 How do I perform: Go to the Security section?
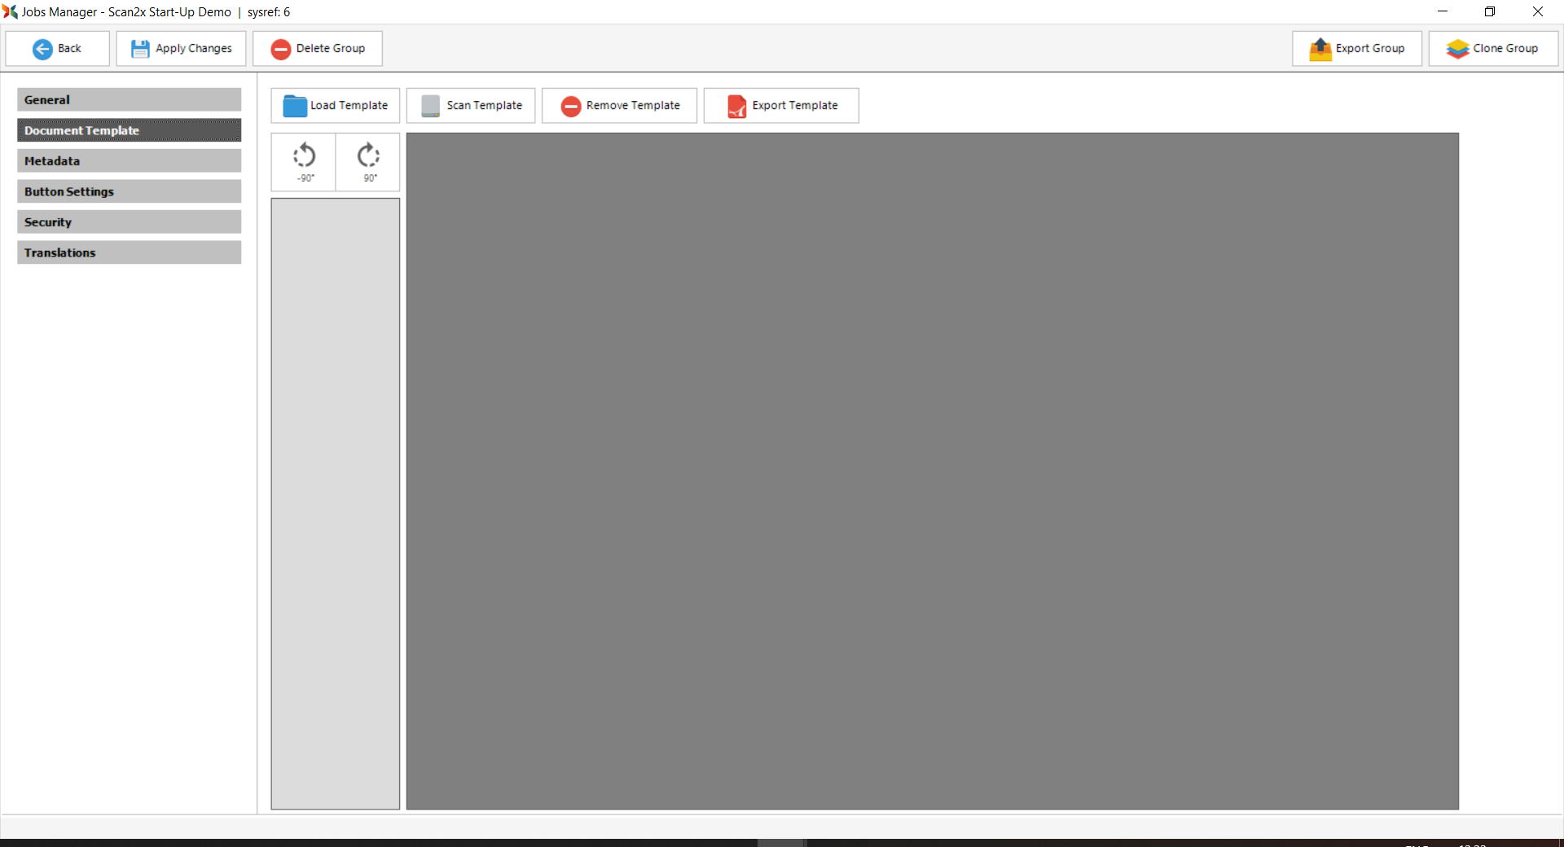tap(129, 222)
